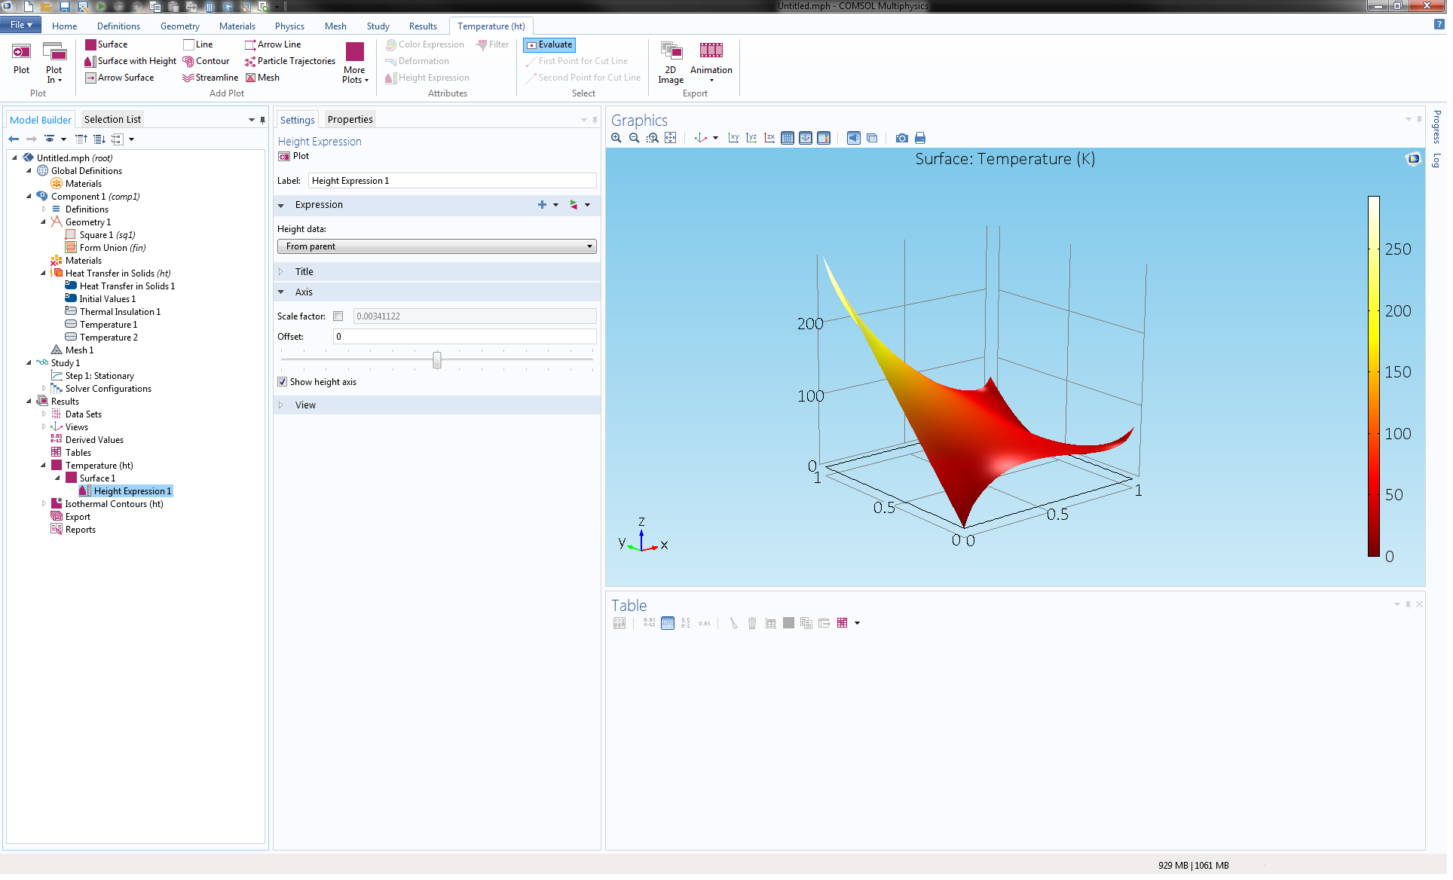Add a Streamline plot from ribbon
Screen dimensions: 1453x880
tap(210, 78)
